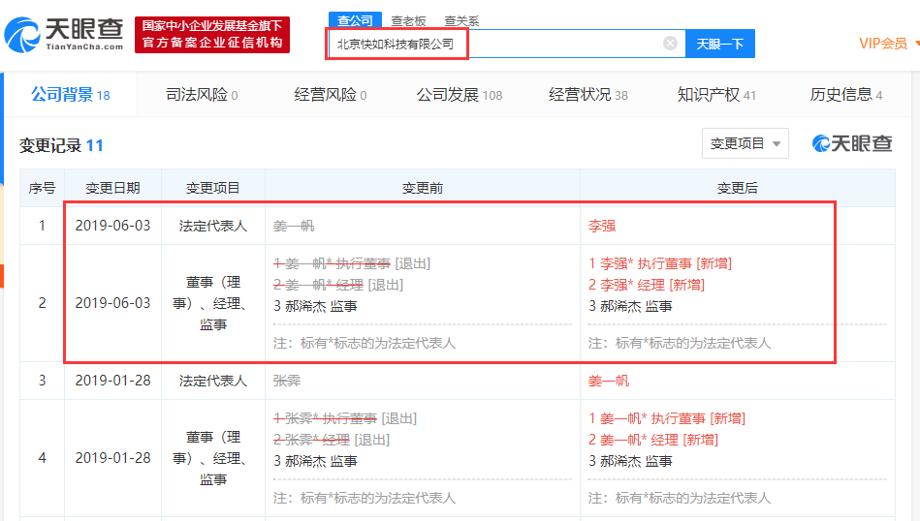Click the 变更前 column header

(x=423, y=188)
